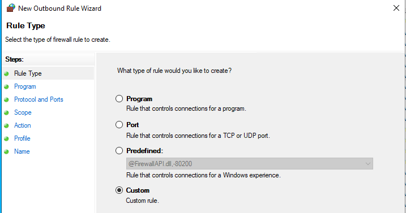Click the firewall wizard title bar icon
The image size is (406, 213).
pos(11,8)
